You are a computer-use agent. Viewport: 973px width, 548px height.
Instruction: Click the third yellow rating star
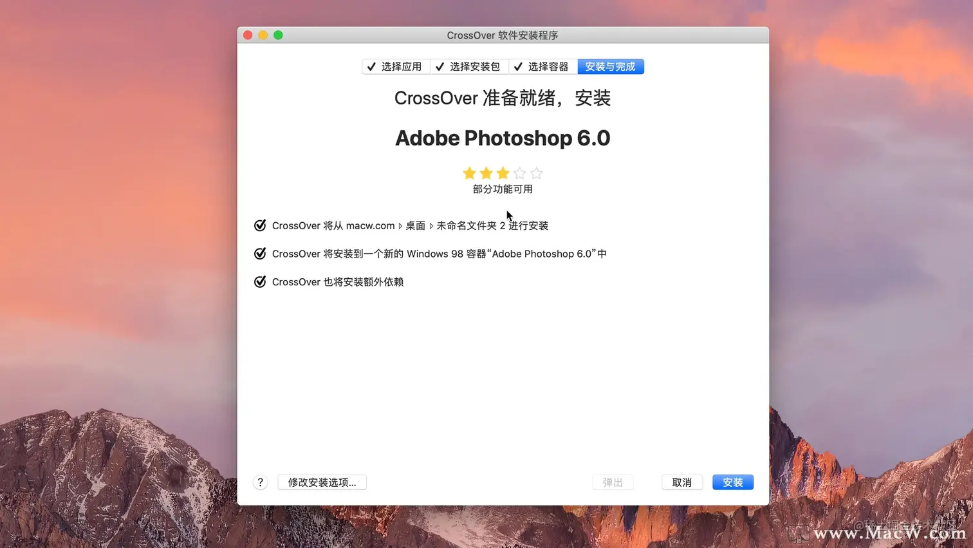click(x=503, y=173)
